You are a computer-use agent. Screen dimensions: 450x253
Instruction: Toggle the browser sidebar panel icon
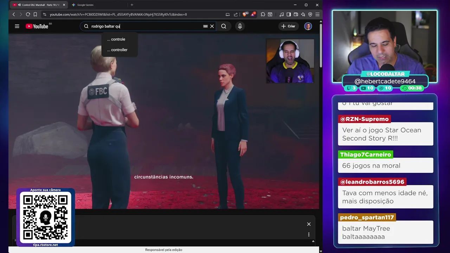point(289,14)
